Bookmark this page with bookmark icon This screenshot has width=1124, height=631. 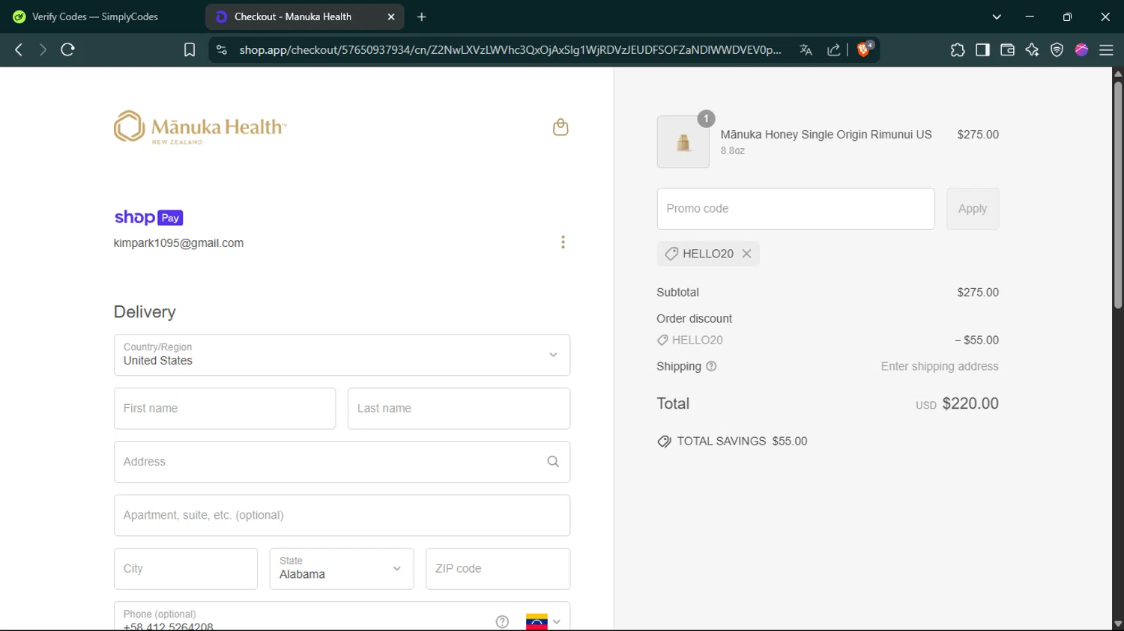(x=190, y=49)
